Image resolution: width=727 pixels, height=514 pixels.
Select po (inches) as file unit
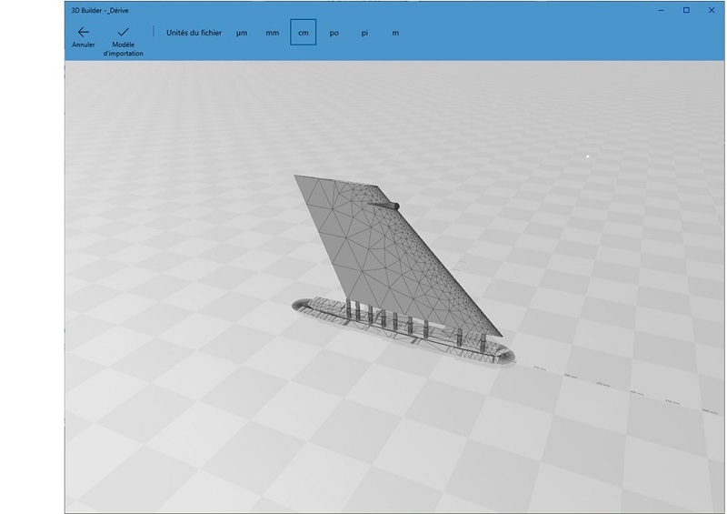pyautogui.click(x=334, y=33)
